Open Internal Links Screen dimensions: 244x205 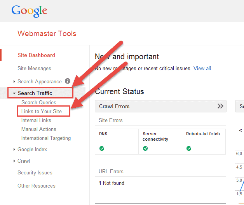[x=36, y=120]
